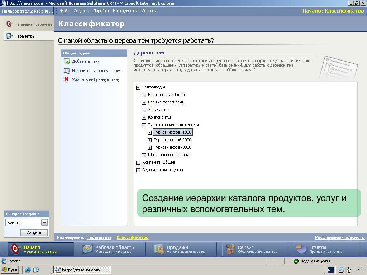The height and width of the screenshot is (275, 367).
Task: Select the Горные велосипеды tree item
Action: tap(166, 102)
